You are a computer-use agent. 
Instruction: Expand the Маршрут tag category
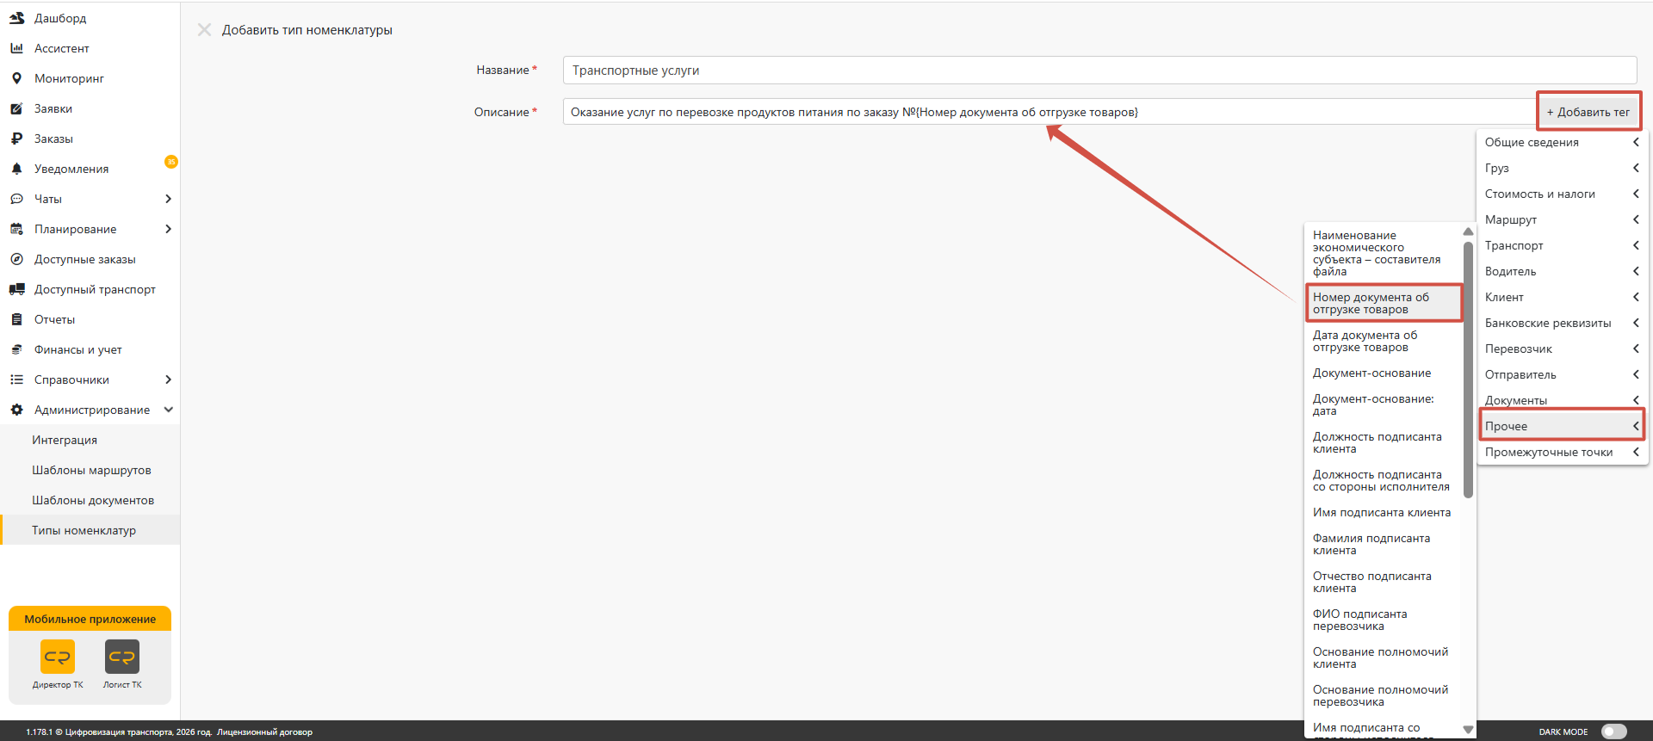coord(1563,219)
